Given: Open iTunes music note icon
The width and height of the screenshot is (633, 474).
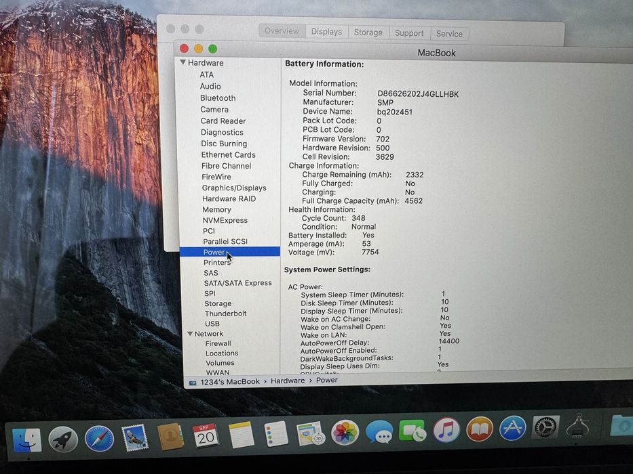Looking at the screenshot, I should (446, 430).
